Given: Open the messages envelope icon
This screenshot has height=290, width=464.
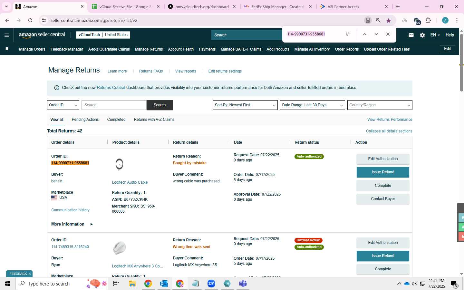Looking at the screenshot, I should 411,35.
